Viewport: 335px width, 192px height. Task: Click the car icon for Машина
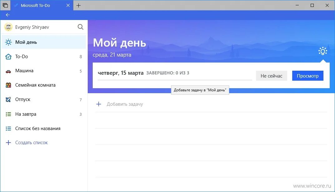8,71
